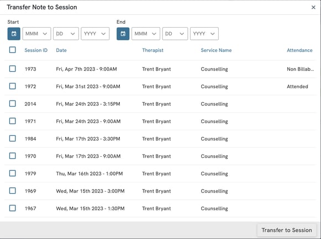This screenshot has width=321, height=239.
Task: Expand the End month MMM dropdown
Action: click(x=146, y=34)
